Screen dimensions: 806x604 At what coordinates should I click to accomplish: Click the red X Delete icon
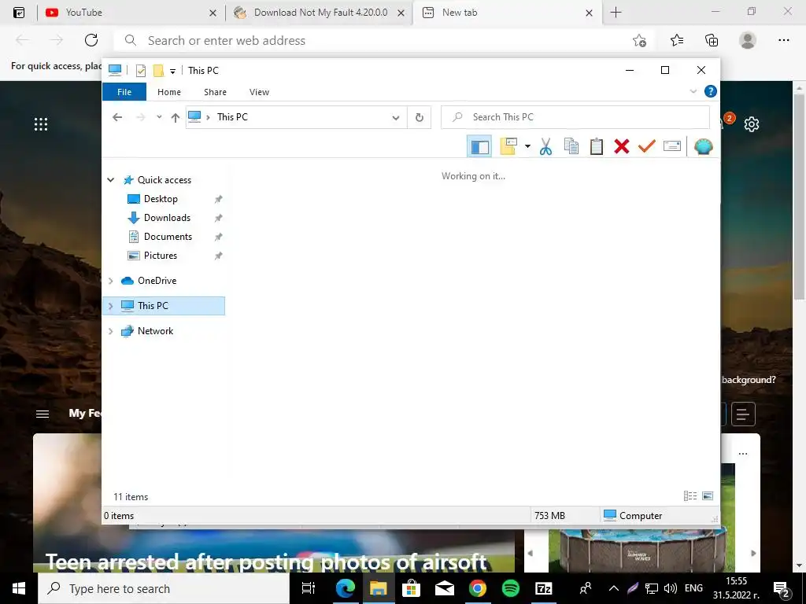(x=622, y=146)
